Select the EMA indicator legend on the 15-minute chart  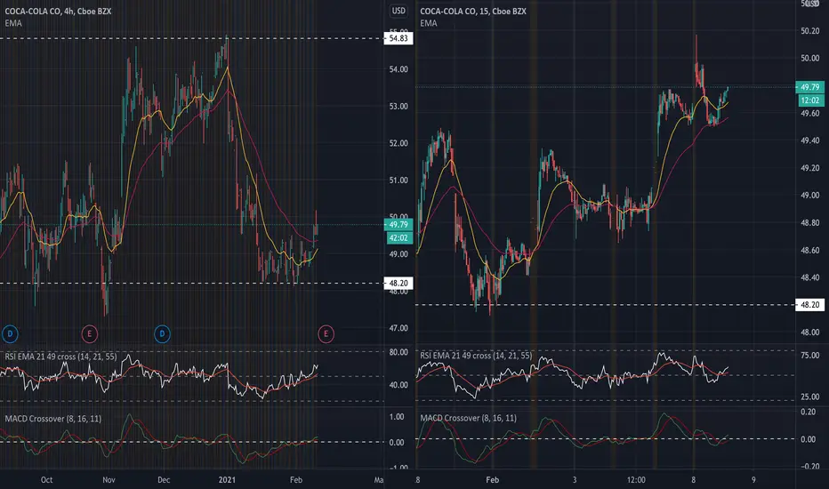point(429,23)
